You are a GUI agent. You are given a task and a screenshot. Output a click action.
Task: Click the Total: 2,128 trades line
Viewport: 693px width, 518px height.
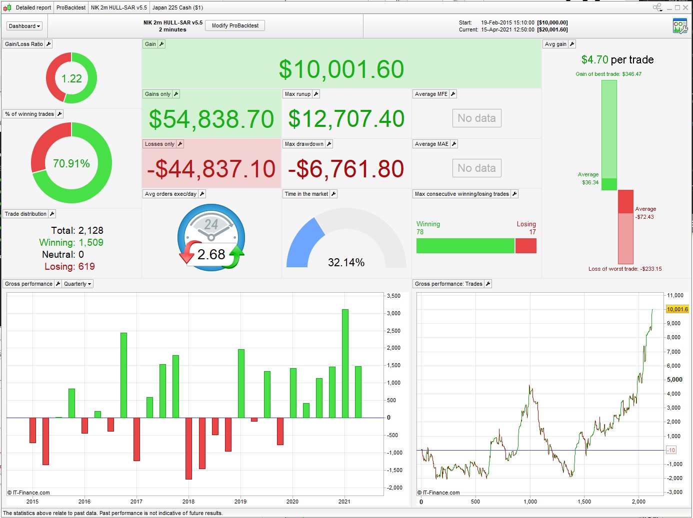(77, 230)
